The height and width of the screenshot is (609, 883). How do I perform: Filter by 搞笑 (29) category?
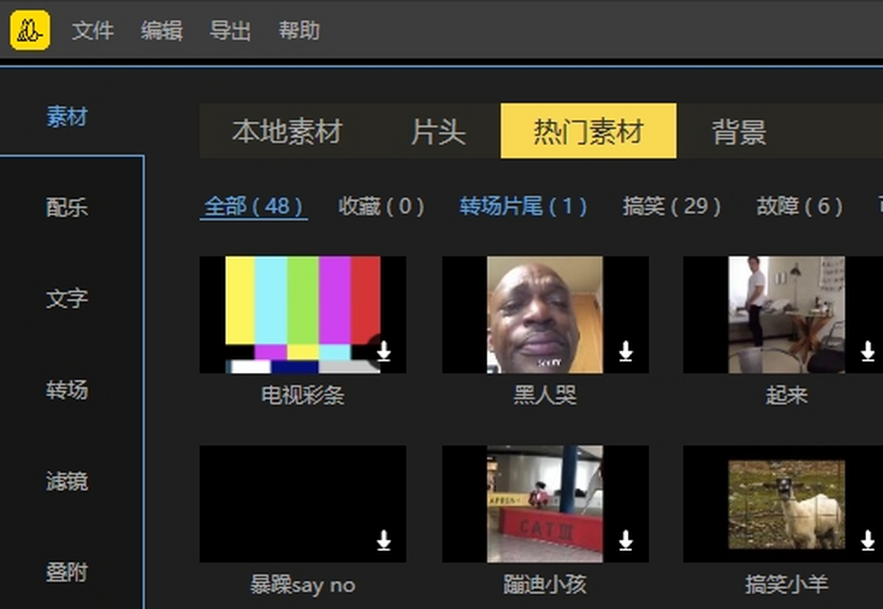(x=671, y=207)
